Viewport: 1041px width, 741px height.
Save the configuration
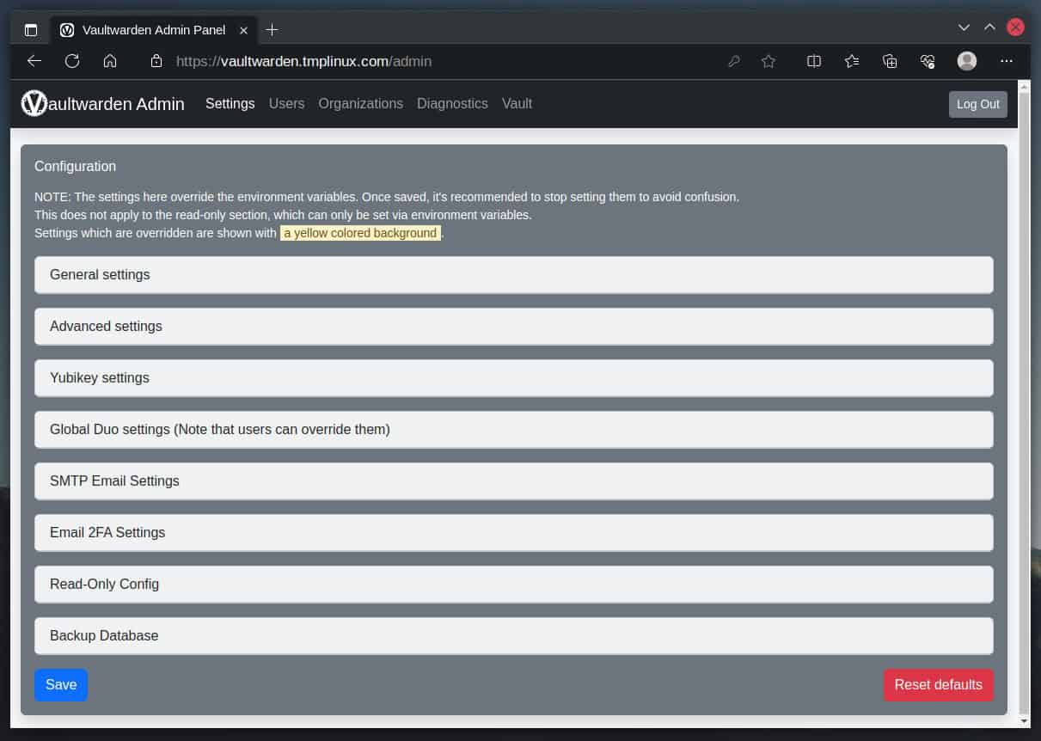coord(60,684)
